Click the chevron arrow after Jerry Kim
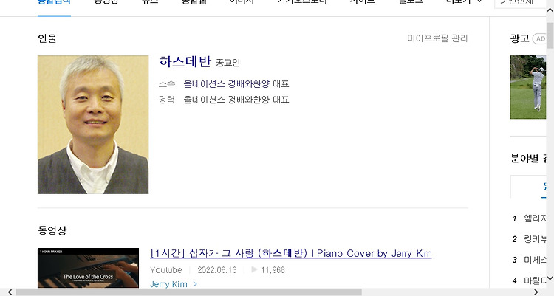 tap(195, 284)
